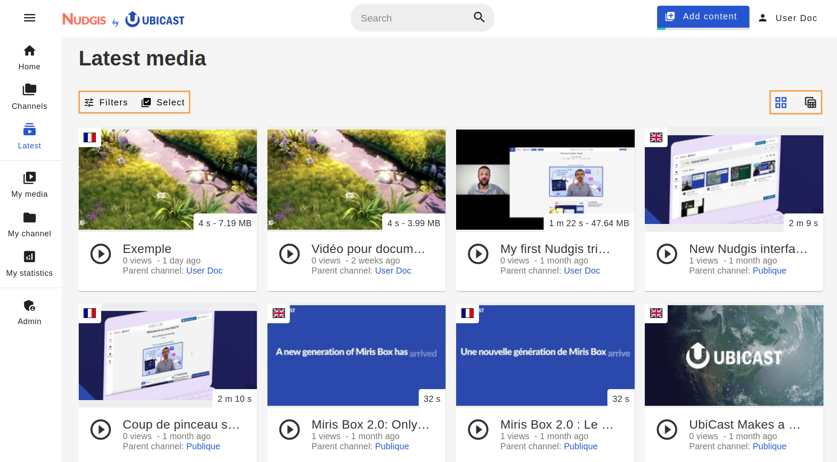Screen dimensions: 837x462
Task: Play the Exemple video
Action: [101, 254]
